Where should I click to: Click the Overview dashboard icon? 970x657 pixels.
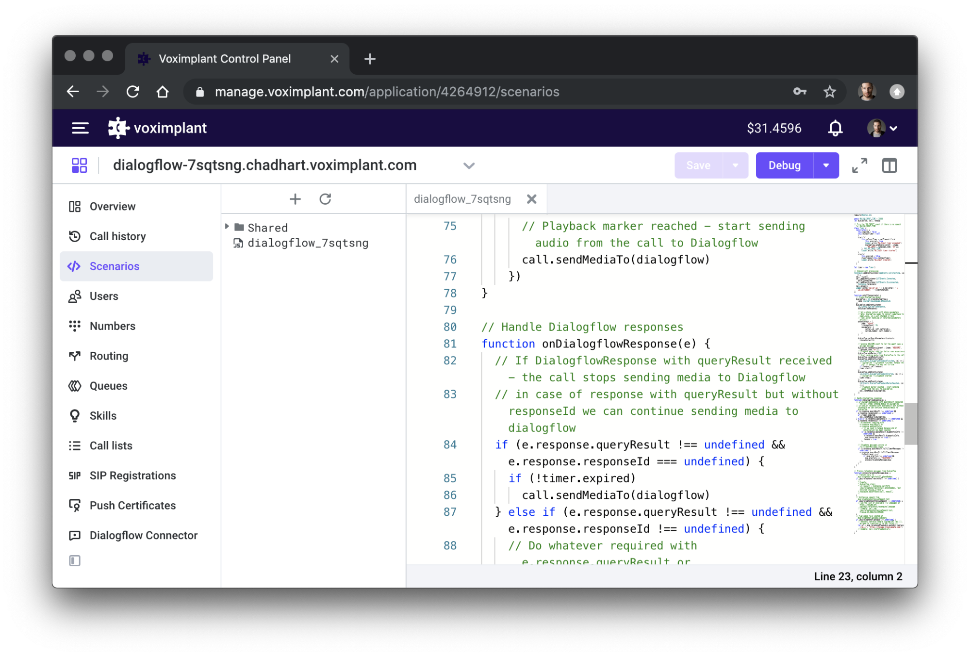click(x=74, y=207)
